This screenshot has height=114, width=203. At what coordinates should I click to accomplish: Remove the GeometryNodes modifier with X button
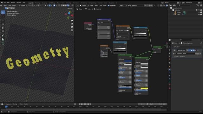pos(198,50)
